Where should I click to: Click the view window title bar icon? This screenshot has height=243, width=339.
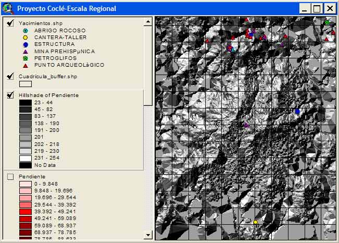8,8
